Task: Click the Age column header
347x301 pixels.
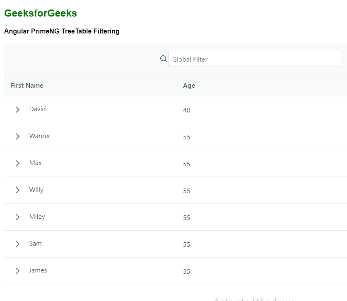Action: point(189,86)
